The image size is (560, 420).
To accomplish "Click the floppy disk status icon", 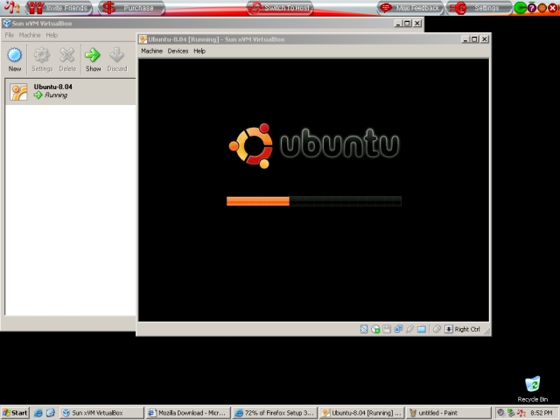I will 387,329.
